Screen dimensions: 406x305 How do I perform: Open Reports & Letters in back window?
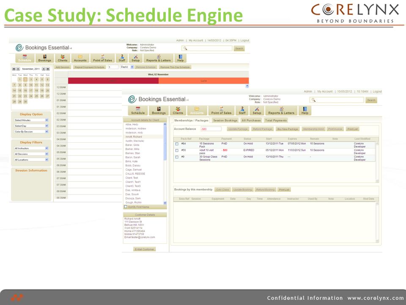[158, 58]
